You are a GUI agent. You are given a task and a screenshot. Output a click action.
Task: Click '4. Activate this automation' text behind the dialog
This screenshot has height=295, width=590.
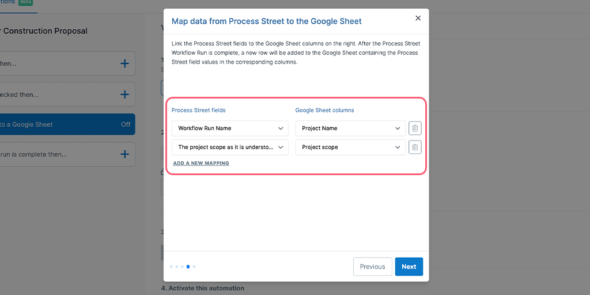[x=202, y=288]
